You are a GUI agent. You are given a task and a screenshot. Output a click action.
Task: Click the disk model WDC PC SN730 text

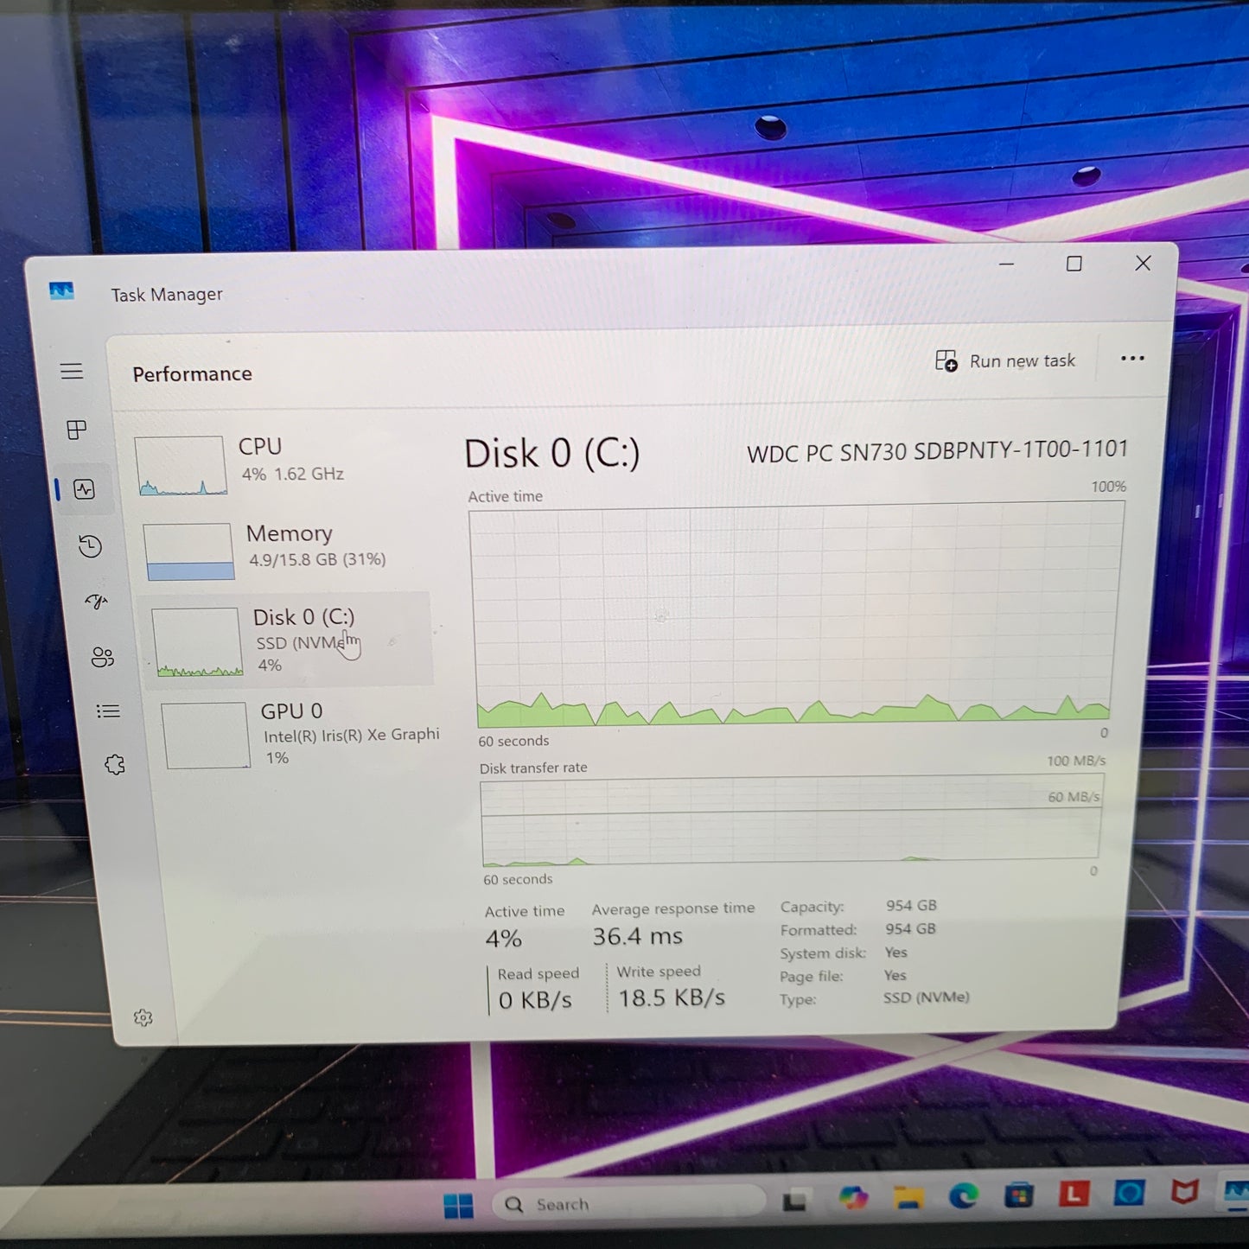pyautogui.click(x=938, y=451)
